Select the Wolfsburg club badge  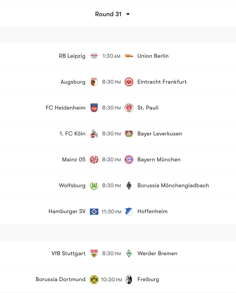pyautogui.click(x=94, y=185)
